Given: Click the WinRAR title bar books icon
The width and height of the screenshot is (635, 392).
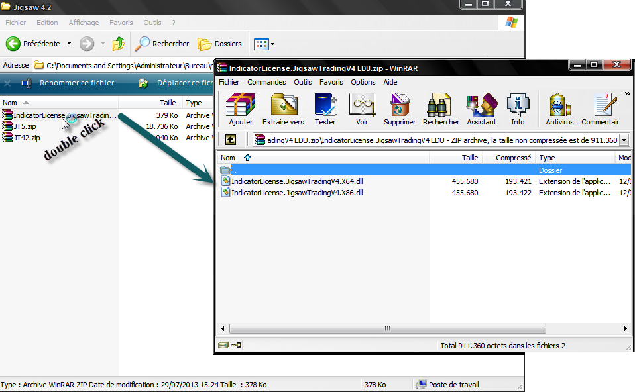Looking at the screenshot, I should 221,68.
